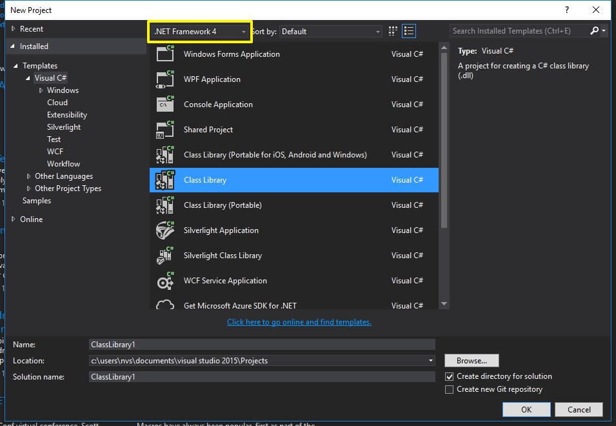
Task: Open the online templates link
Action: [299, 322]
